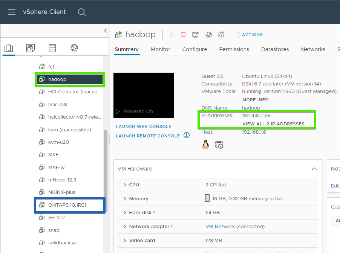Open the Networking inventory view icon
Image resolution: width=340 pixels, height=253 pixels.
pyautogui.click(x=74, y=48)
